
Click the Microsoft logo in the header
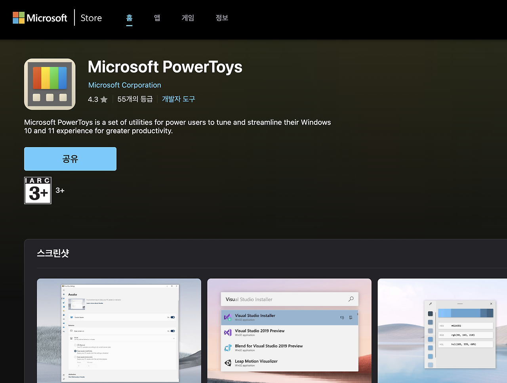(40, 18)
